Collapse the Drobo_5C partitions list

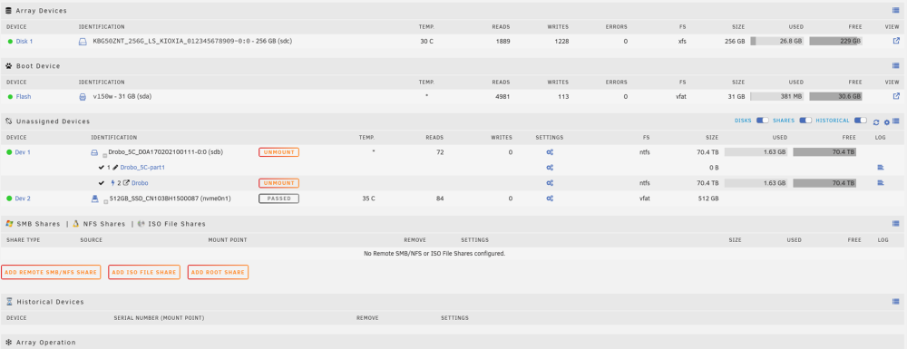[105, 155]
